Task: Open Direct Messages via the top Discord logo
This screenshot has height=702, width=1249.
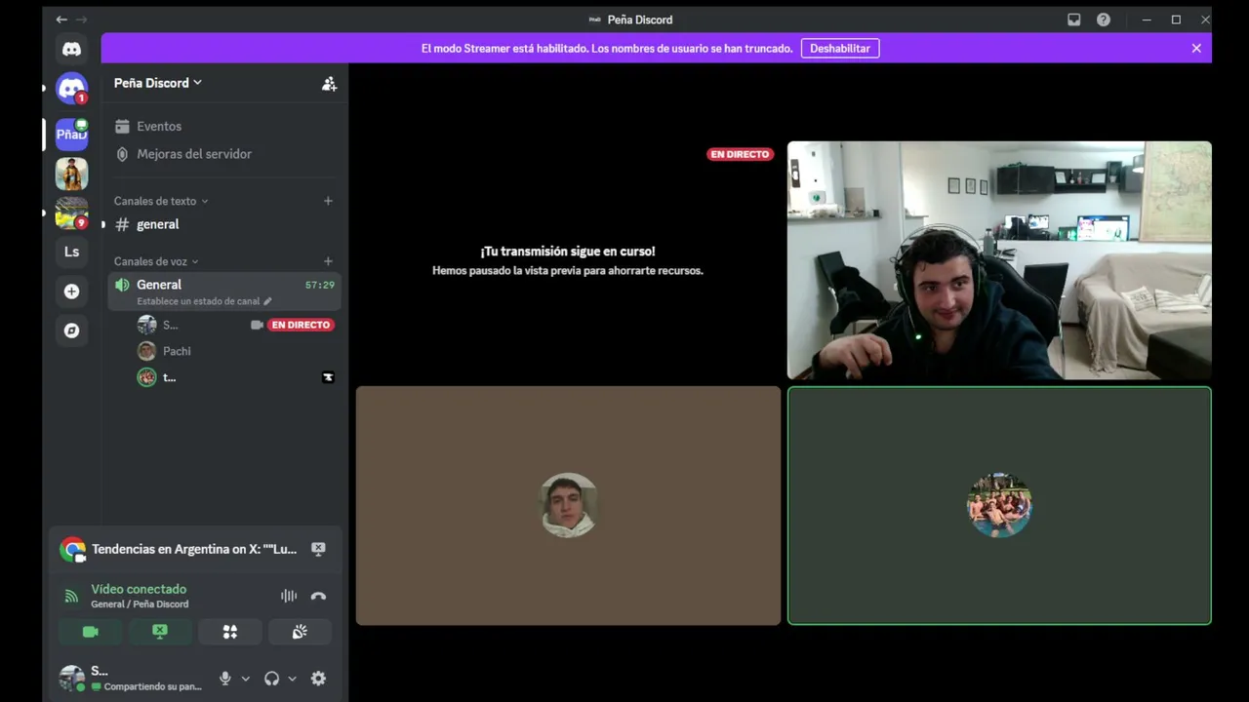Action: point(71,49)
